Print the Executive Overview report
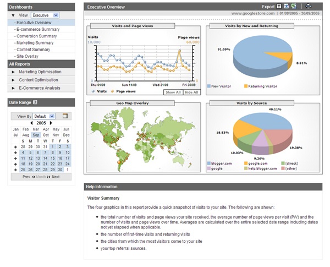The height and width of the screenshot is (267, 330). [x=309, y=7]
